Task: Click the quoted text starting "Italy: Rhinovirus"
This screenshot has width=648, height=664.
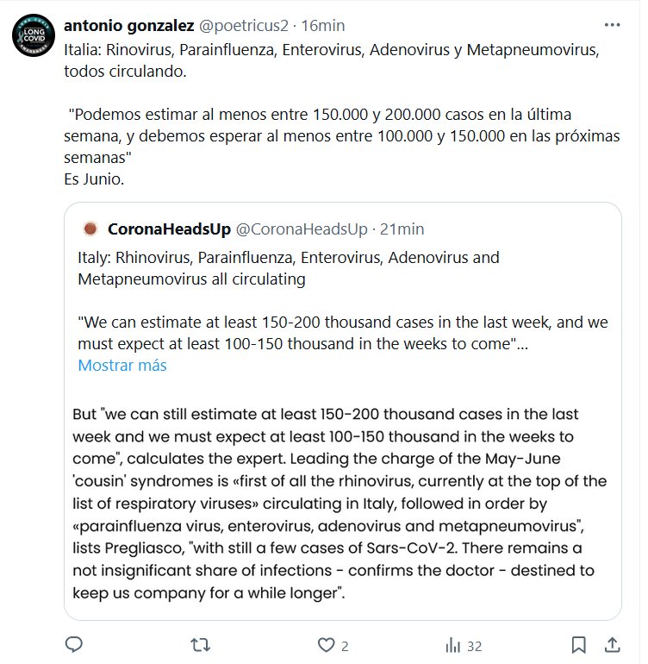Action: click(288, 268)
